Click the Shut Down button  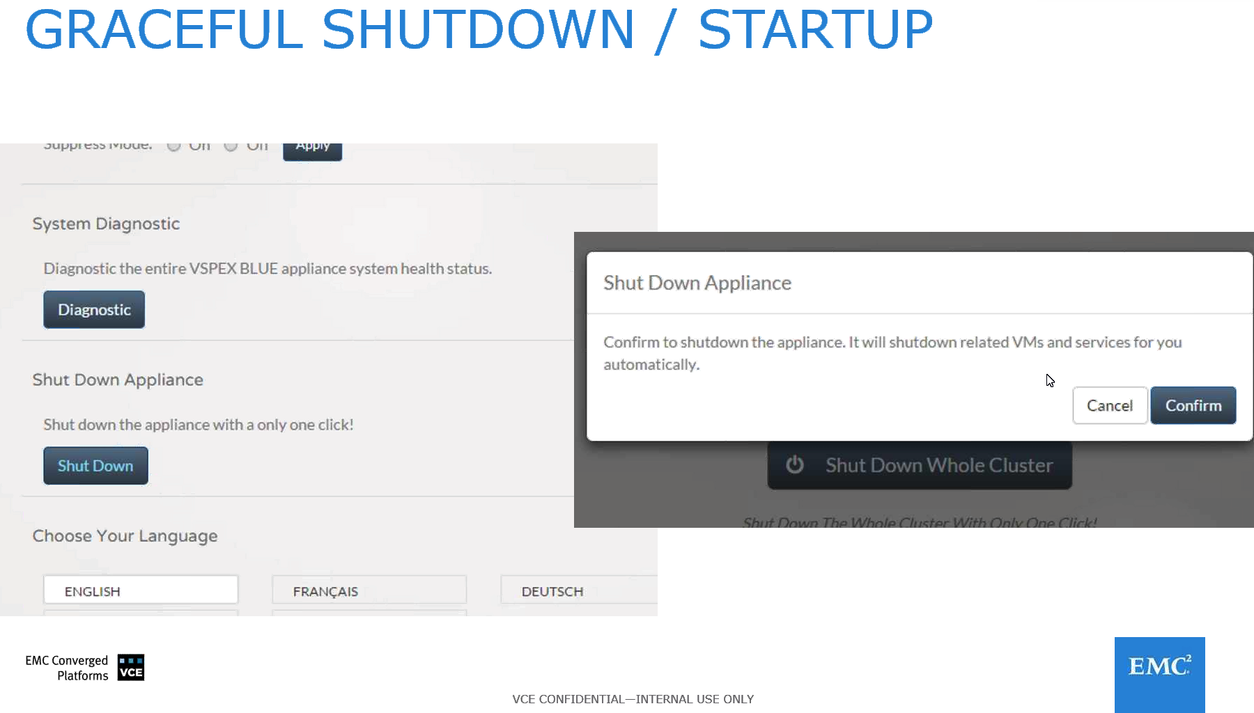pos(95,466)
